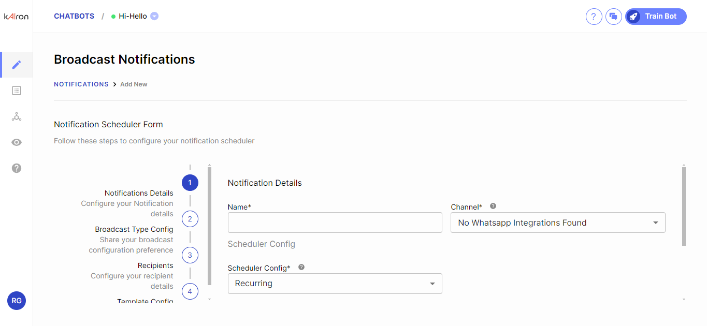Image resolution: width=707 pixels, height=326 pixels.
Task: Click the CHATBOTS header link
Action: 74,16
